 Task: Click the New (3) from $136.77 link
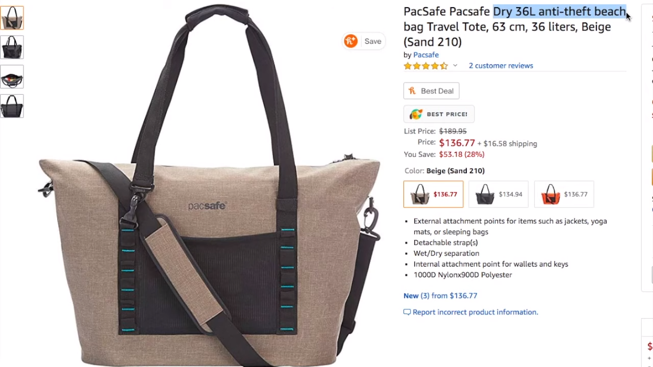click(440, 296)
